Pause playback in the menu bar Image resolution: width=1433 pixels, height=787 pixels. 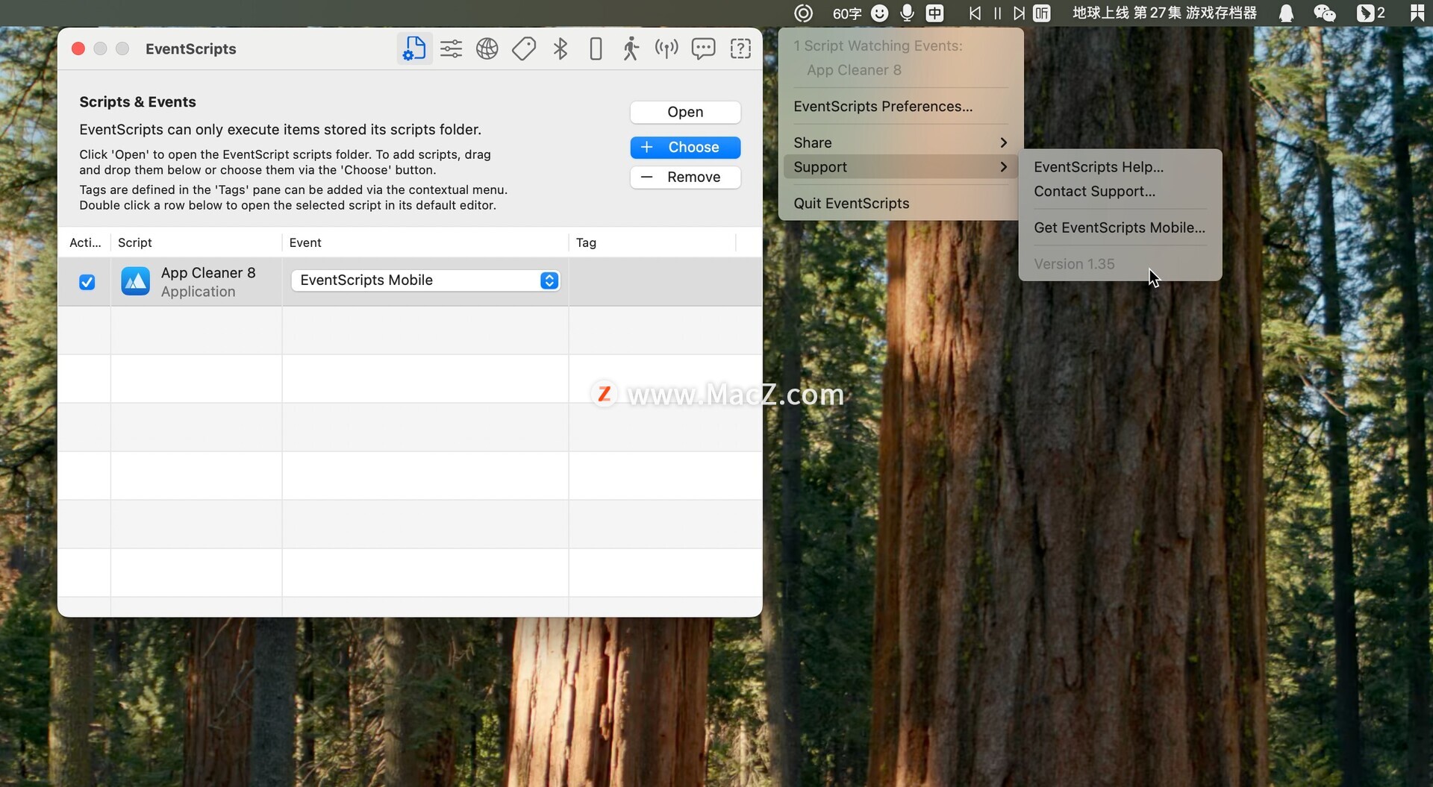997,13
